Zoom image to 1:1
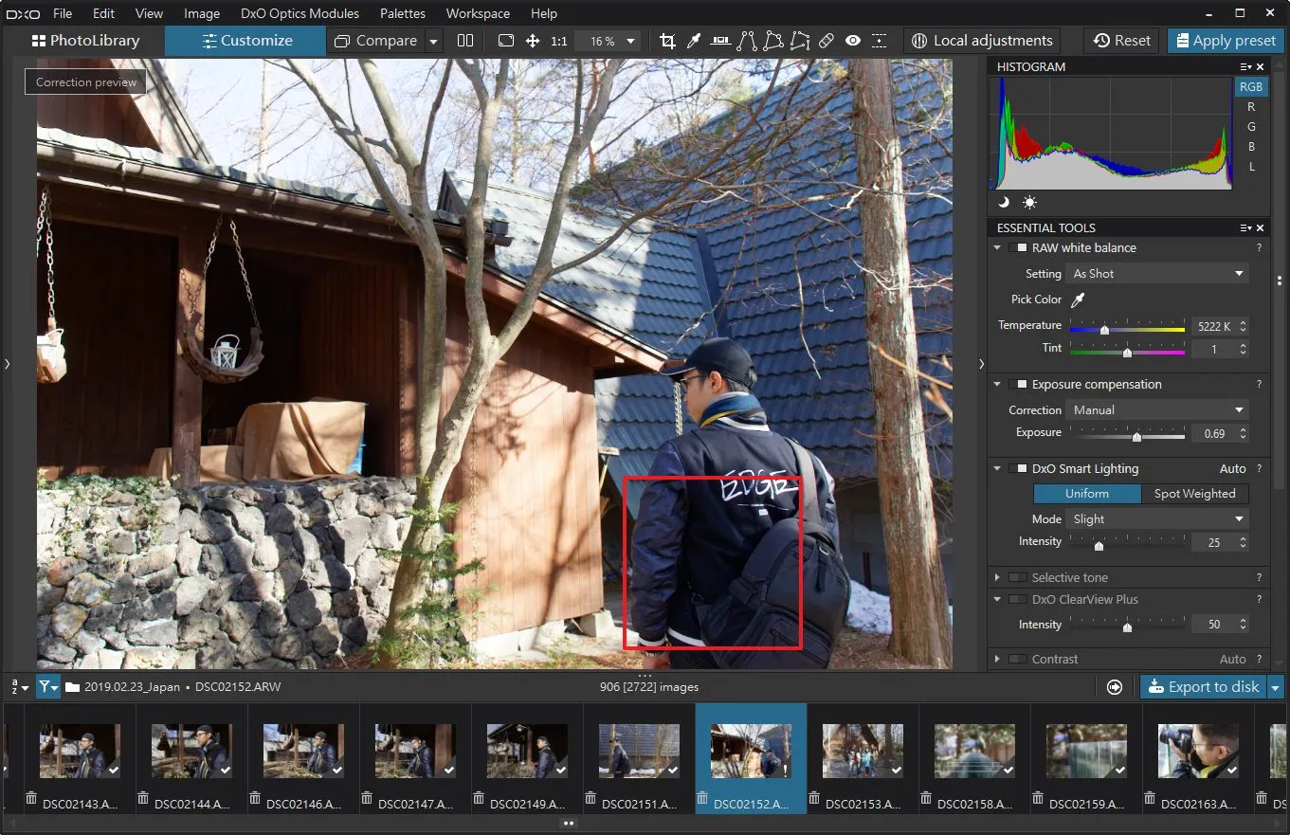The height and width of the screenshot is (835, 1290). (559, 41)
